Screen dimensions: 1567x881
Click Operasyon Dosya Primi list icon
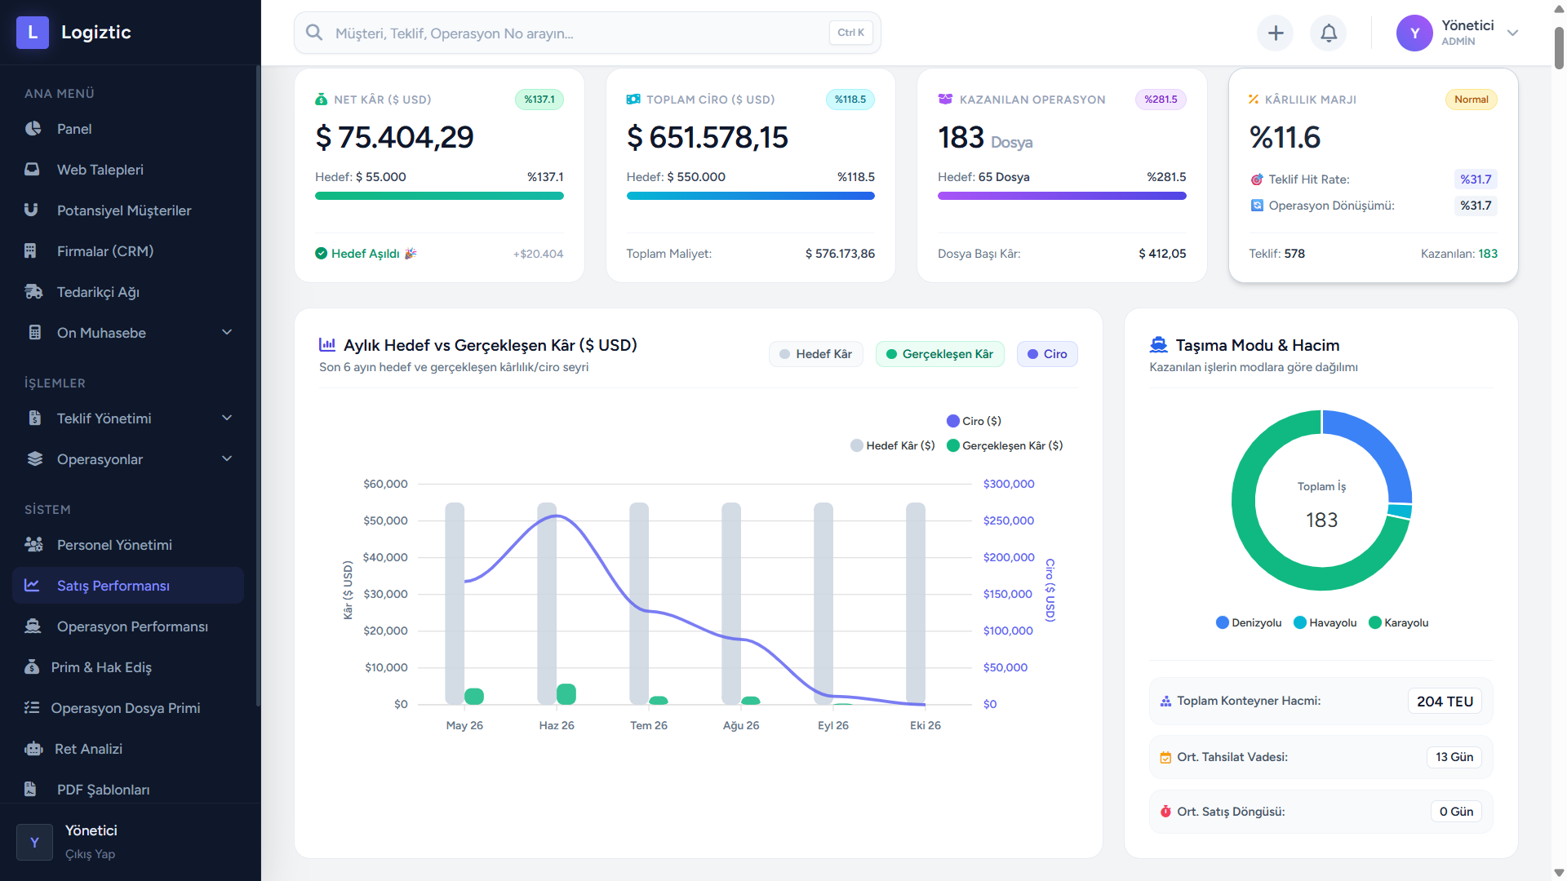pyautogui.click(x=32, y=708)
